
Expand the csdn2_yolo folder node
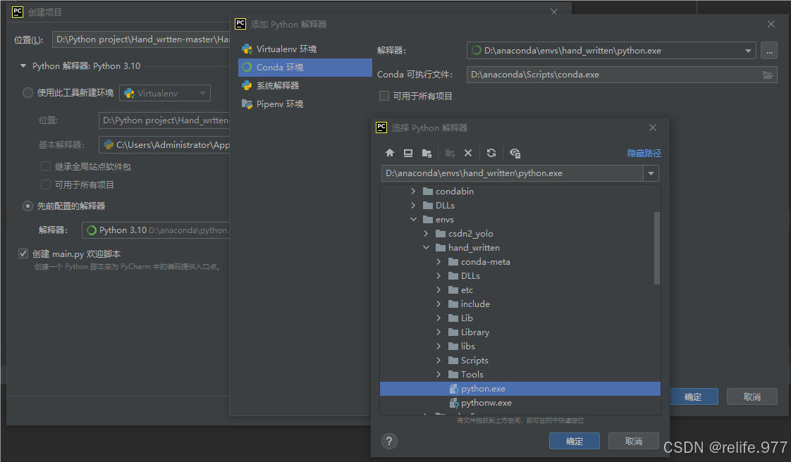tap(426, 234)
